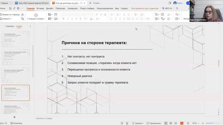Open 'Инструменты для студентов' tab
Image resolution: width=223 pixels, height=125 pixels.
145,8
